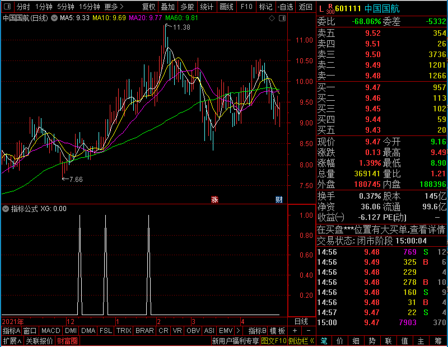Viewport: 448px width, 347px height.
Task: Click the blue 财 marker icon
Action: pos(279,199)
